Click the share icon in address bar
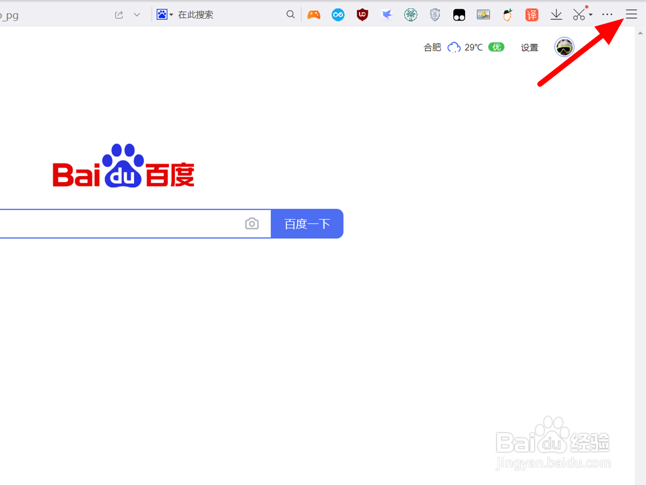The height and width of the screenshot is (485, 646). (119, 15)
